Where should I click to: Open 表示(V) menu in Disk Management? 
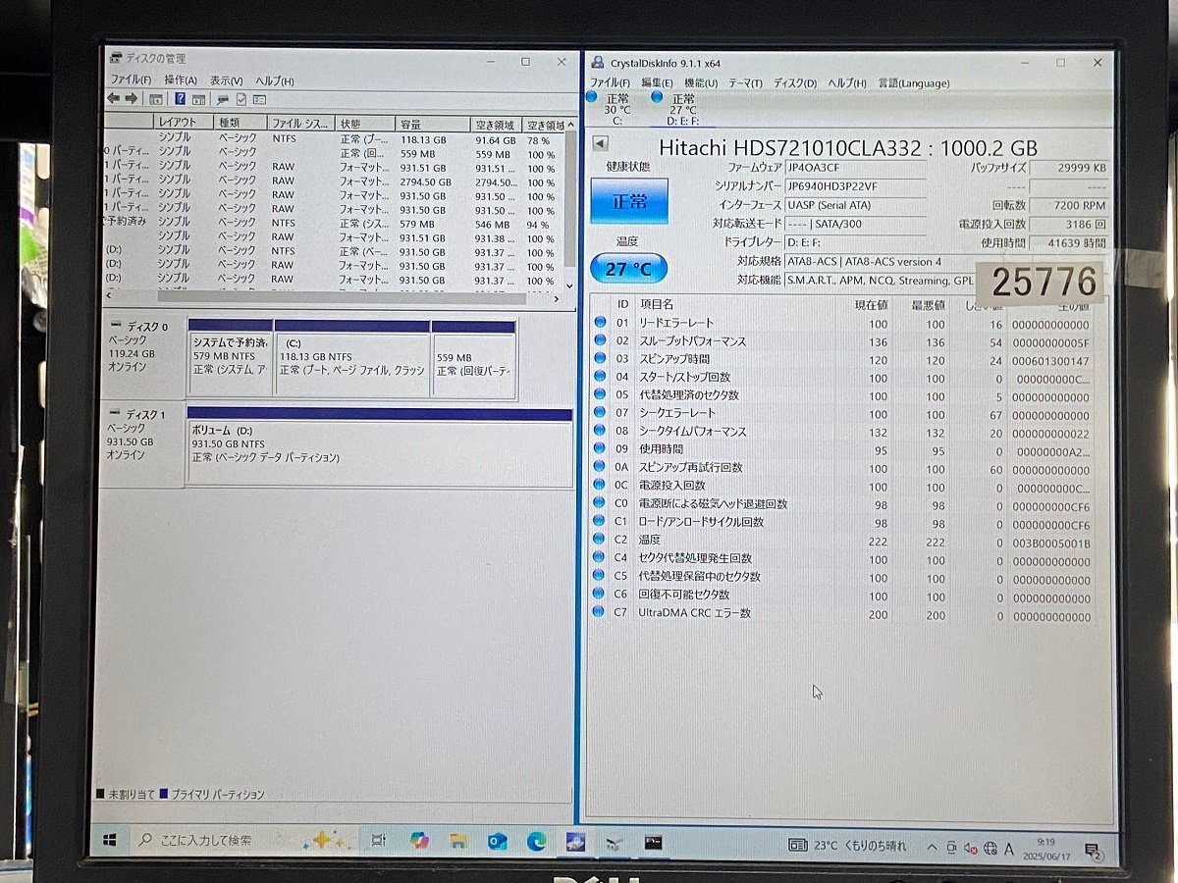[x=227, y=79]
